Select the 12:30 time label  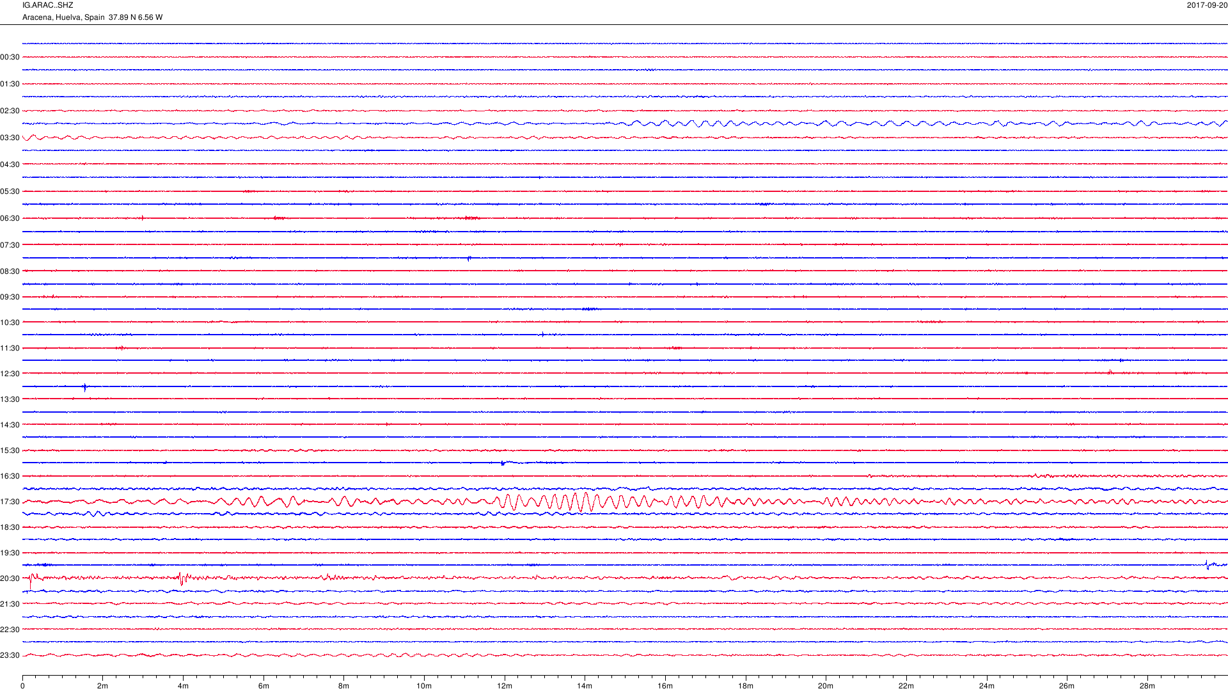(10, 374)
